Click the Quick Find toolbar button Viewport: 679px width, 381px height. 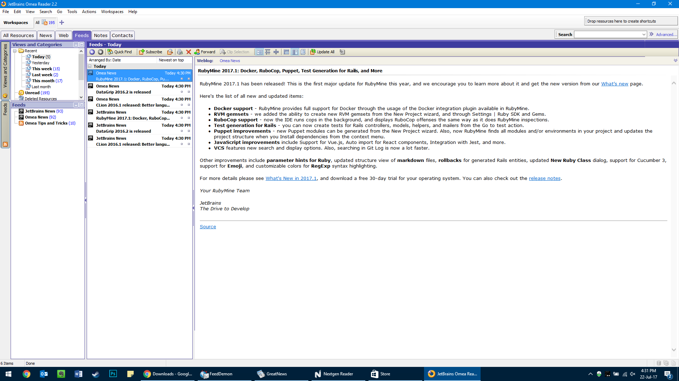point(120,52)
